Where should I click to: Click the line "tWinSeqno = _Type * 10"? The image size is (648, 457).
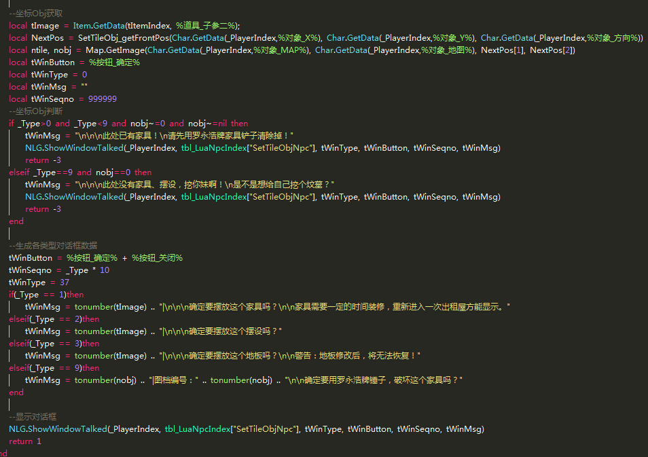(59, 270)
